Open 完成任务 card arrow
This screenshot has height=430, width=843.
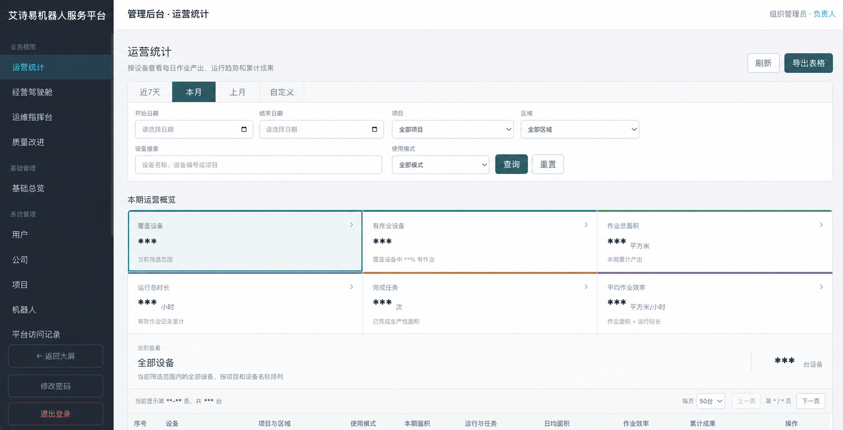(586, 287)
